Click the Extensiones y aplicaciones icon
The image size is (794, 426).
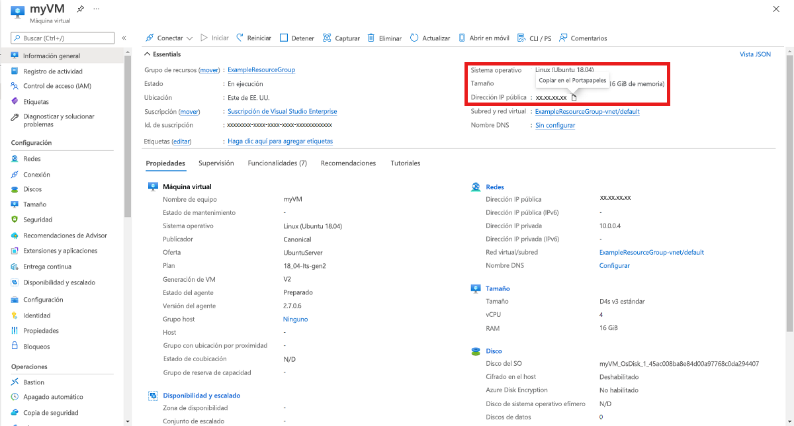point(15,251)
